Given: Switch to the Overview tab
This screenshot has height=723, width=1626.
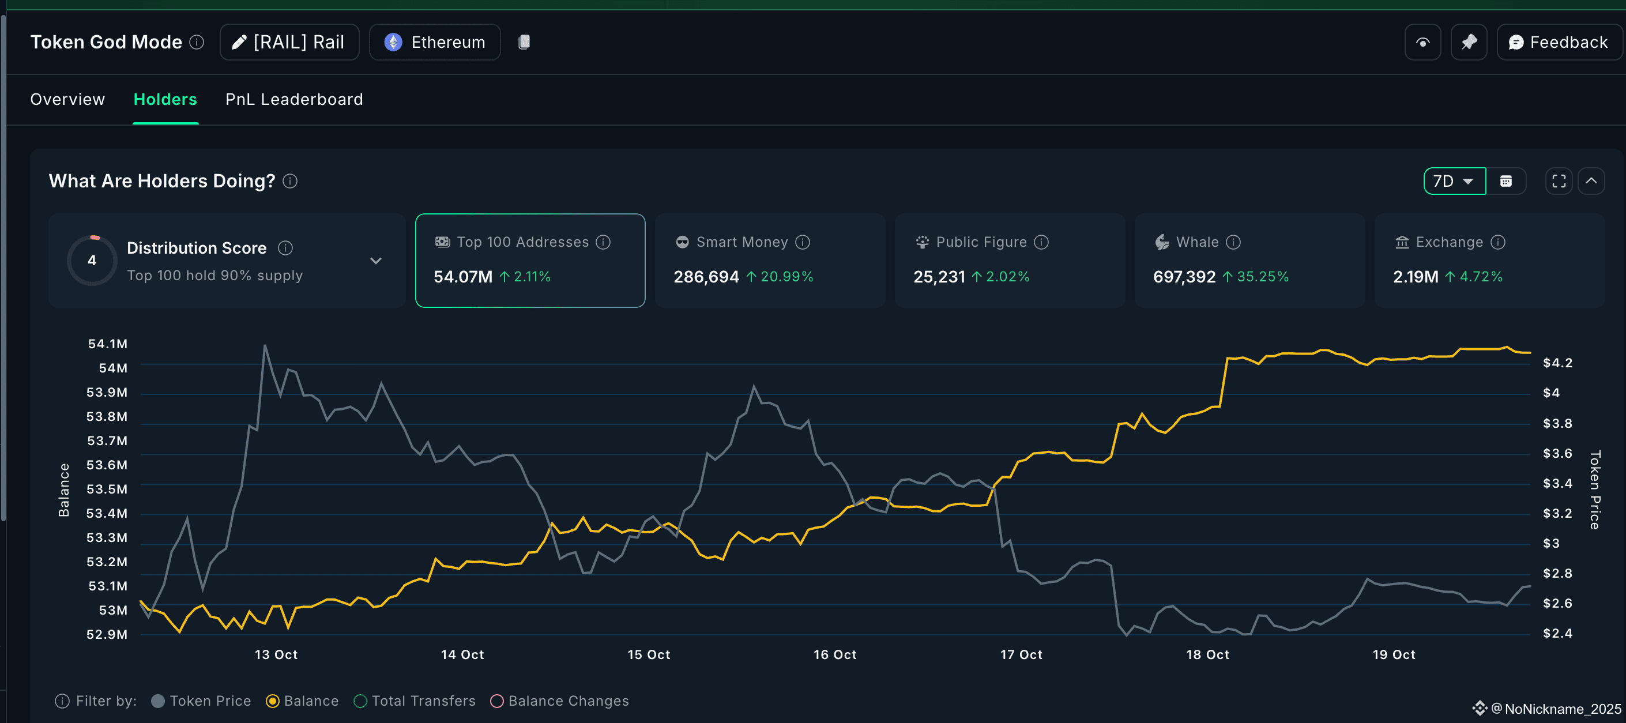Looking at the screenshot, I should point(67,99).
